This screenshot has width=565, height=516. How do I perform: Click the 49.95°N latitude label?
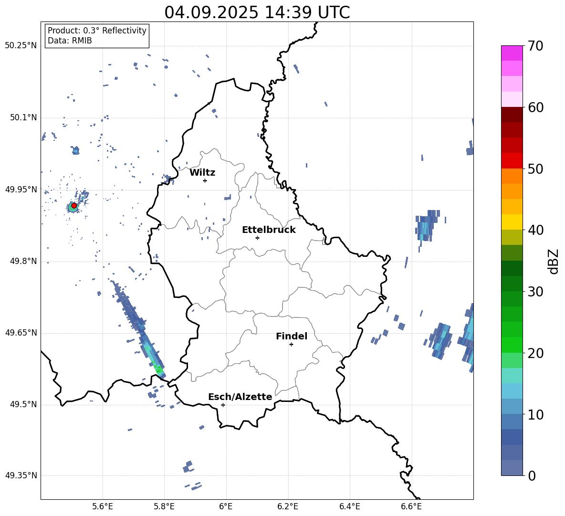(21, 190)
